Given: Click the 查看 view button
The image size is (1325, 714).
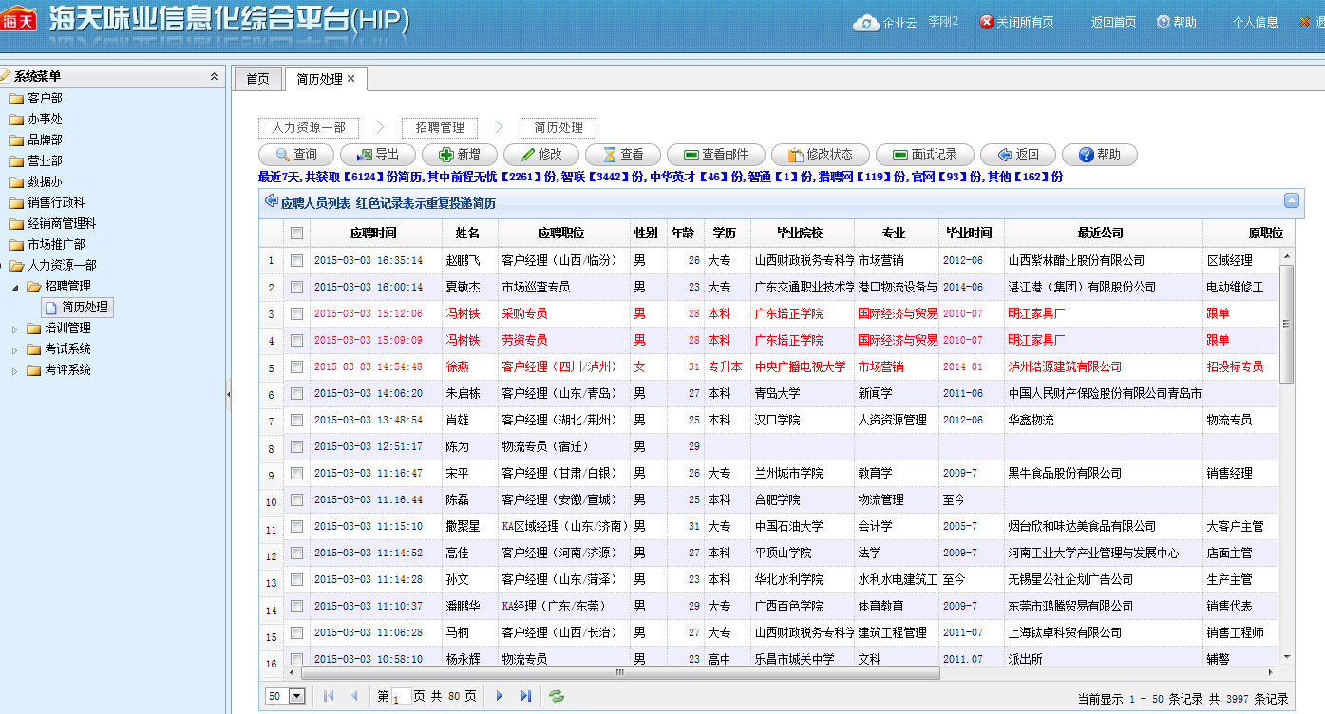Looking at the screenshot, I should point(622,154).
